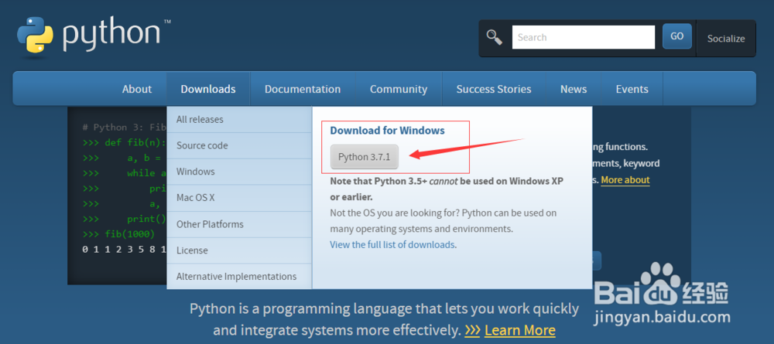Click the Python logo
The width and height of the screenshot is (774, 344).
tap(94, 36)
